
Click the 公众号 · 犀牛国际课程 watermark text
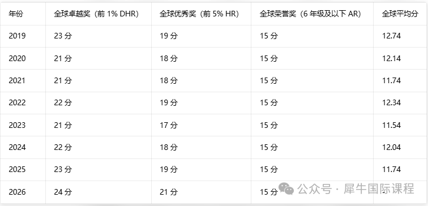(356, 189)
